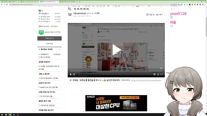
Task: Open the post's three-dot more menu
Action: [x=165, y=15]
